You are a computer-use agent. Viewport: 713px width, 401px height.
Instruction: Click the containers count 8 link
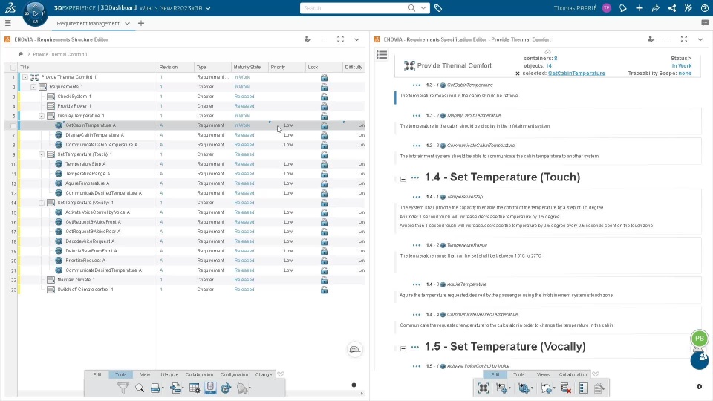tap(556, 58)
